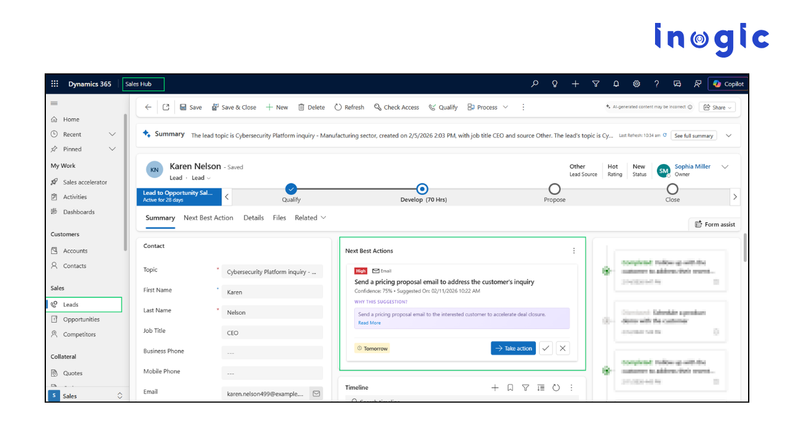The image size is (794, 446).
Task: Collapse the Summary banner chevron
Action: click(x=729, y=135)
